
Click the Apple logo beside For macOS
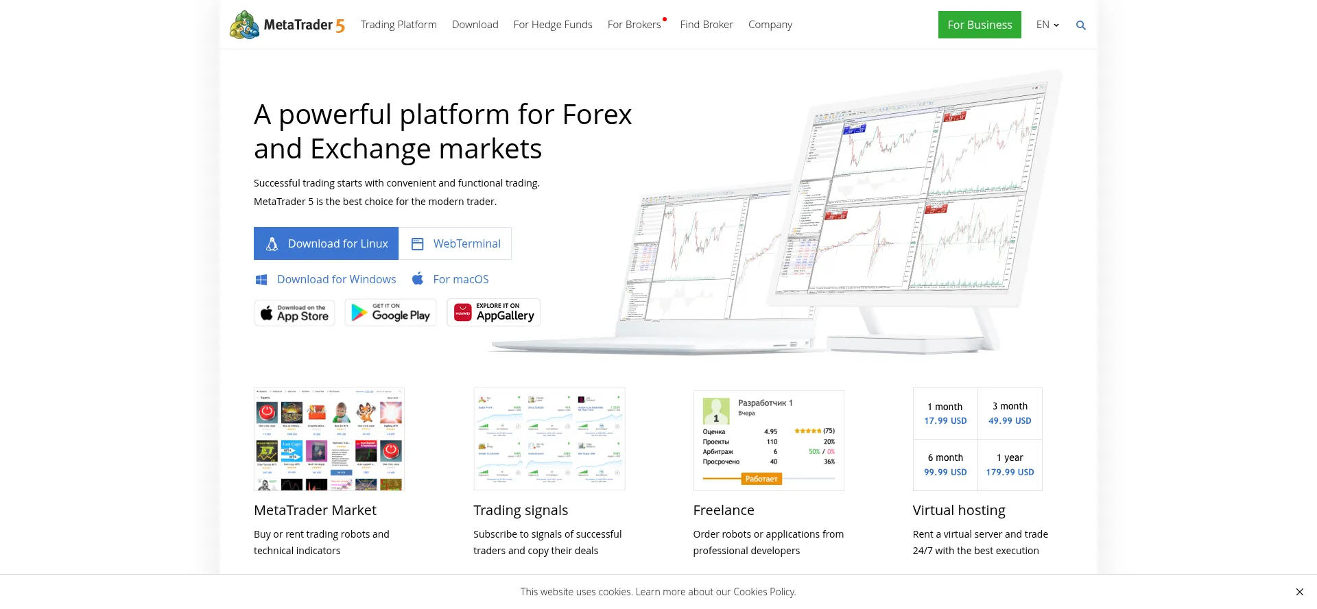418,278
